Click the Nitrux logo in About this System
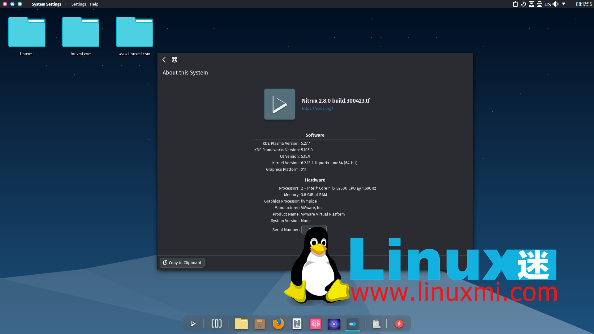The image size is (594, 334). [x=280, y=104]
